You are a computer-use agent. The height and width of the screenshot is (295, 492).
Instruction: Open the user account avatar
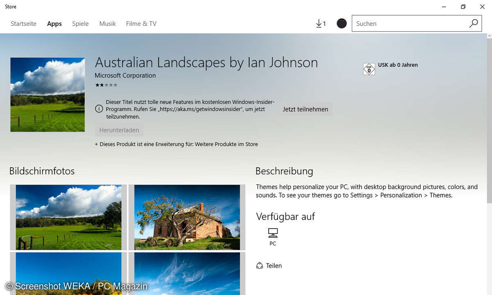342,24
